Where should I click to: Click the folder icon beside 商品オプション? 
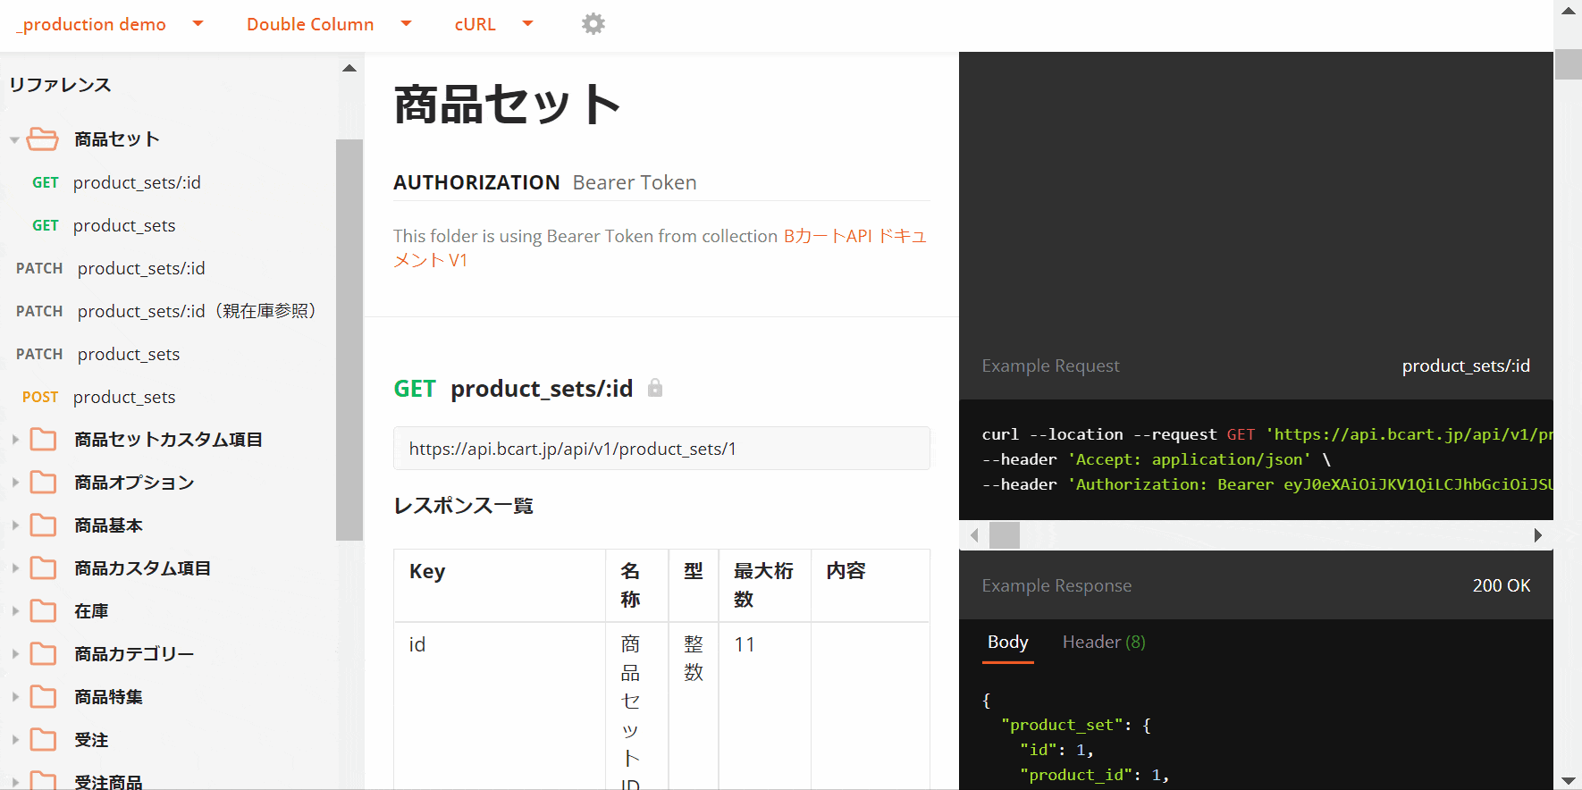[43, 483]
